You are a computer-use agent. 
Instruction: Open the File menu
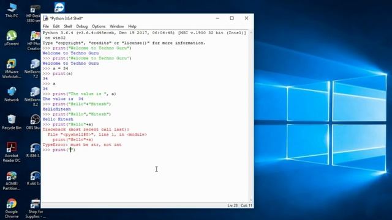[46, 26]
